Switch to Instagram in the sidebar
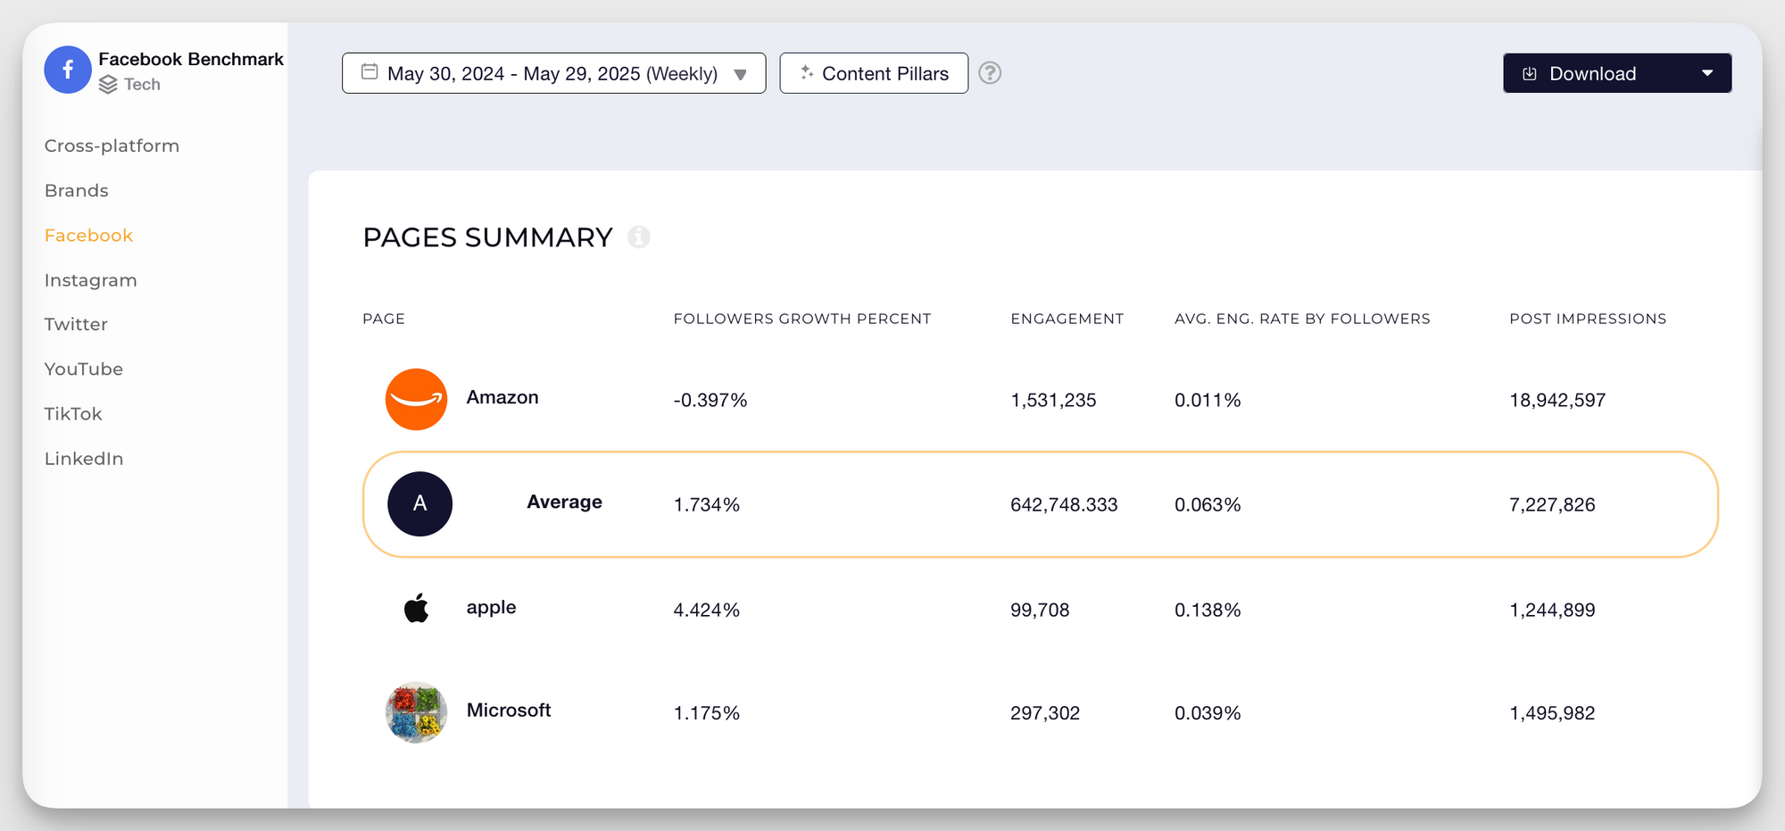This screenshot has width=1785, height=831. pyautogui.click(x=91, y=280)
